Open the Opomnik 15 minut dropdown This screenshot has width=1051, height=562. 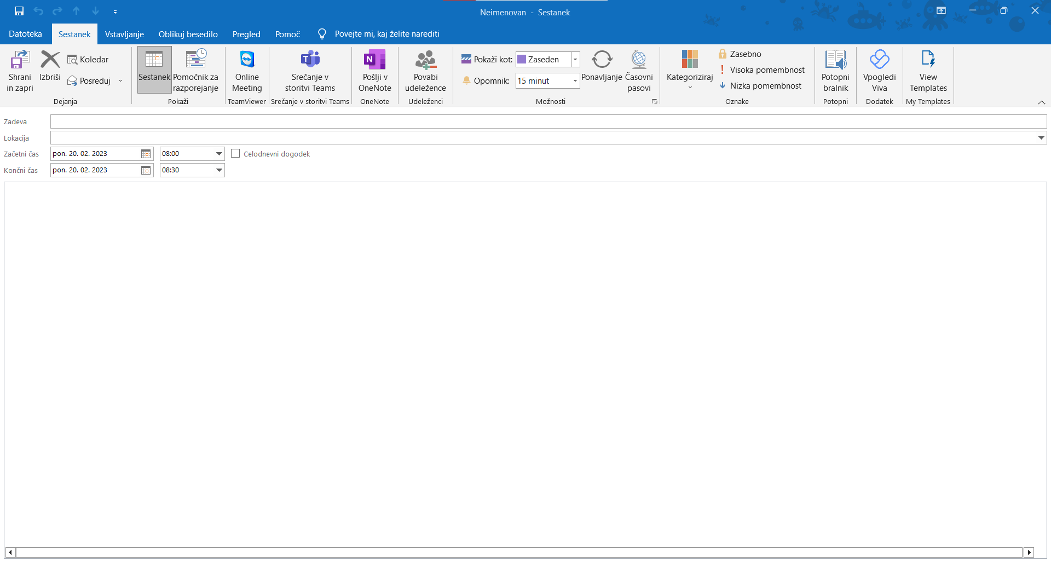pyautogui.click(x=575, y=81)
